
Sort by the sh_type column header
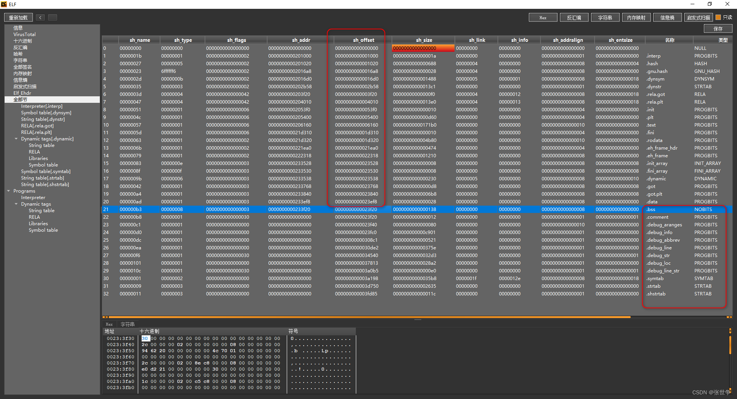[x=183, y=40]
